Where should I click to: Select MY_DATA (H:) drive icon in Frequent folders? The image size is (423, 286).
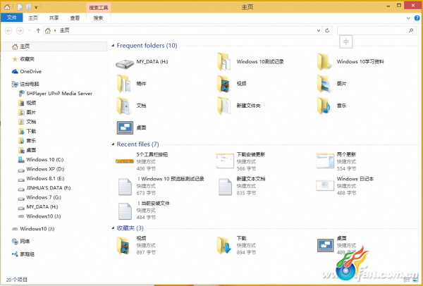[x=125, y=63]
